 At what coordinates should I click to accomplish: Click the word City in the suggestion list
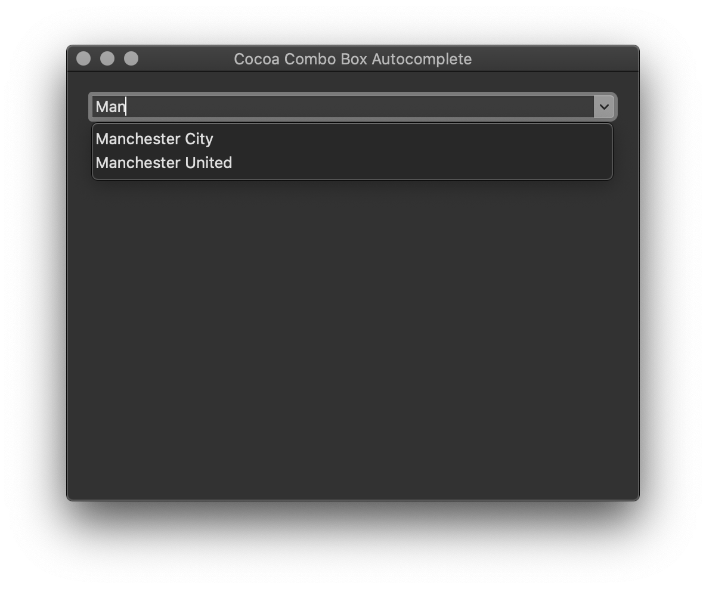[x=199, y=139]
